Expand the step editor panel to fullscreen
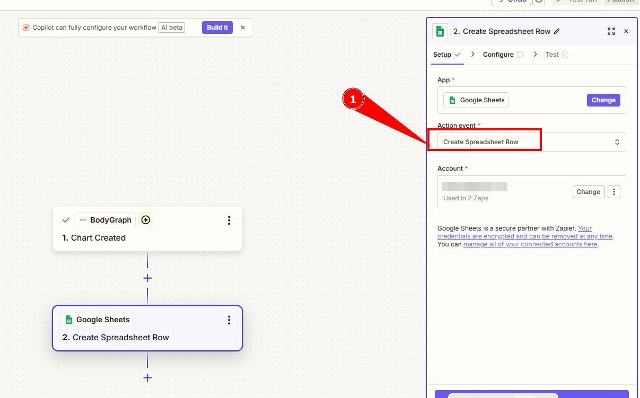Screen dimensions: 640x398 pos(611,31)
